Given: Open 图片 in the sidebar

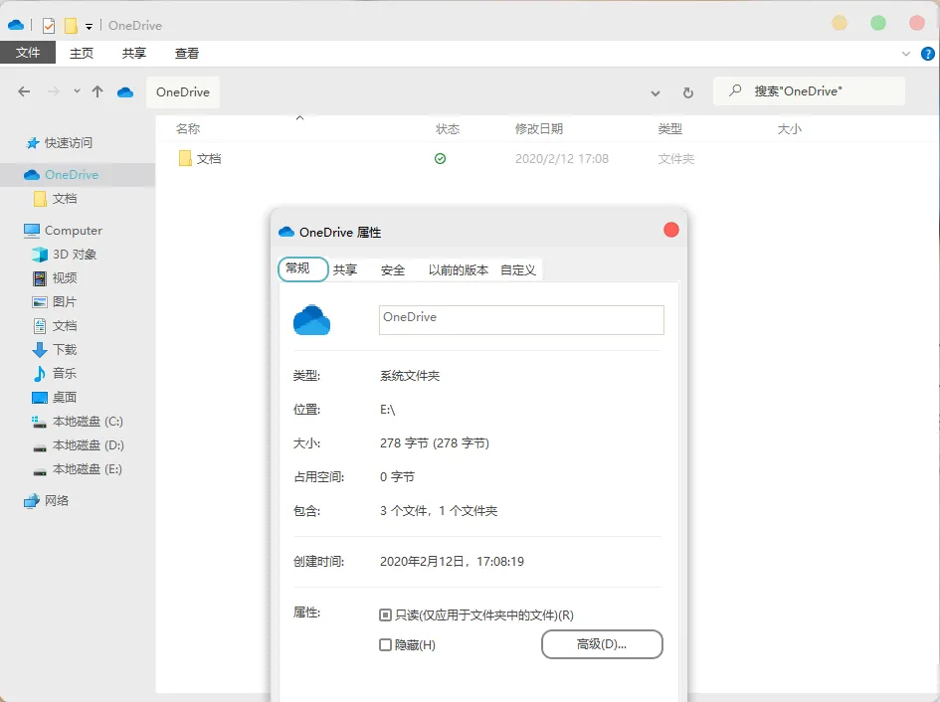Looking at the screenshot, I should tap(55, 302).
